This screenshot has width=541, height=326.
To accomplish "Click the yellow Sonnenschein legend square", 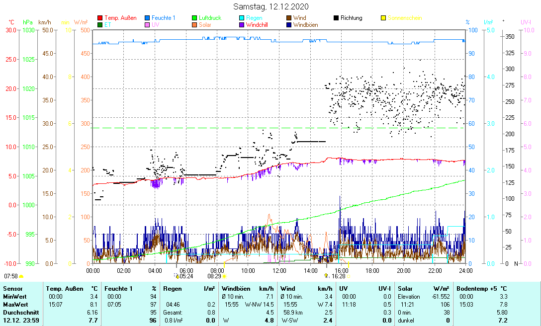I will click(383, 18).
